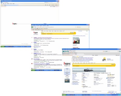This screenshot has width=121, height=96.
Task: Select the Yandex tab in Netscape window
Action: [x=79, y=54]
